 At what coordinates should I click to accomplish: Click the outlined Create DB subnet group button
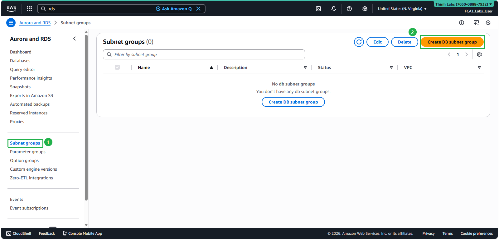click(x=293, y=102)
